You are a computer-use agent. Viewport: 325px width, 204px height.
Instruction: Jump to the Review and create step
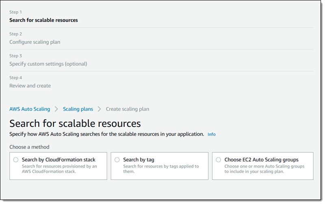30,86
